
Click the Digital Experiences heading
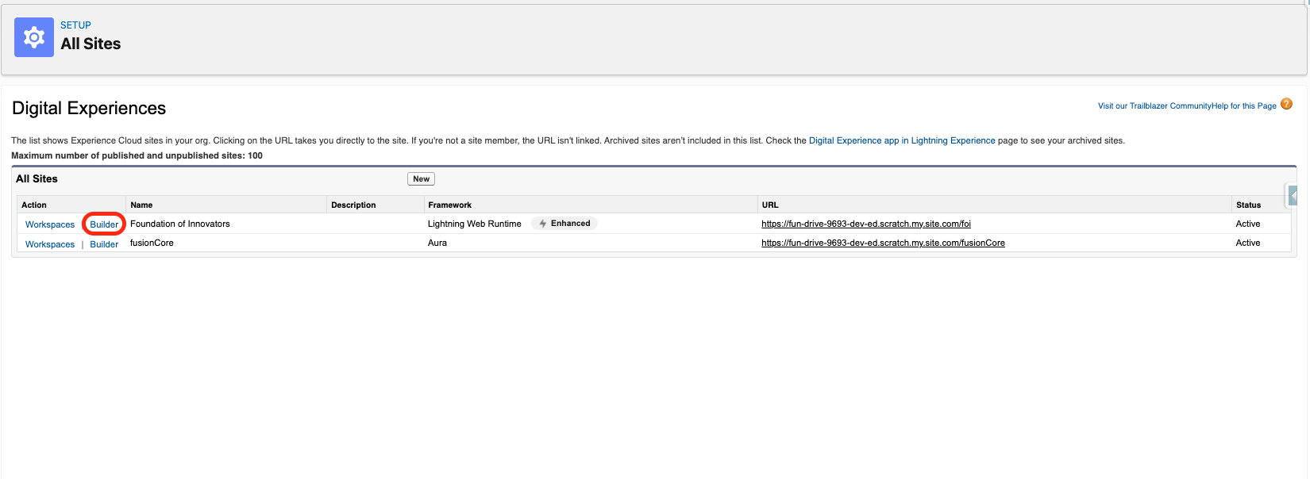point(89,108)
